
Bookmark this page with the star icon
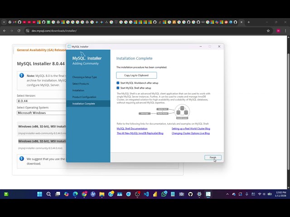click(268, 31)
